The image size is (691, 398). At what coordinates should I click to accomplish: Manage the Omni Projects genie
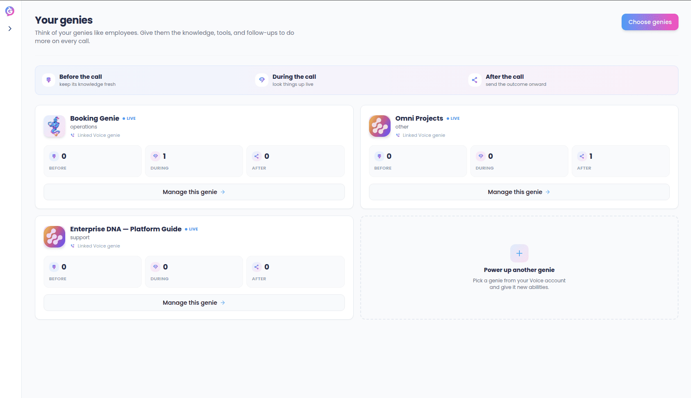(x=519, y=192)
